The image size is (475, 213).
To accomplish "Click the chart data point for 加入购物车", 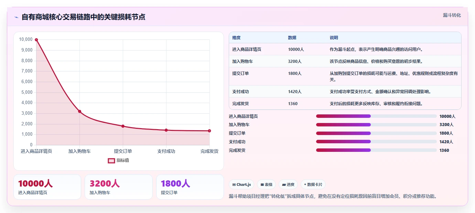I will tap(79, 111).
